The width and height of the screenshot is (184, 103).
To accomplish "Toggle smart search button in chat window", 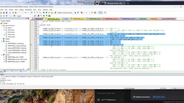I will pos(159,97).
